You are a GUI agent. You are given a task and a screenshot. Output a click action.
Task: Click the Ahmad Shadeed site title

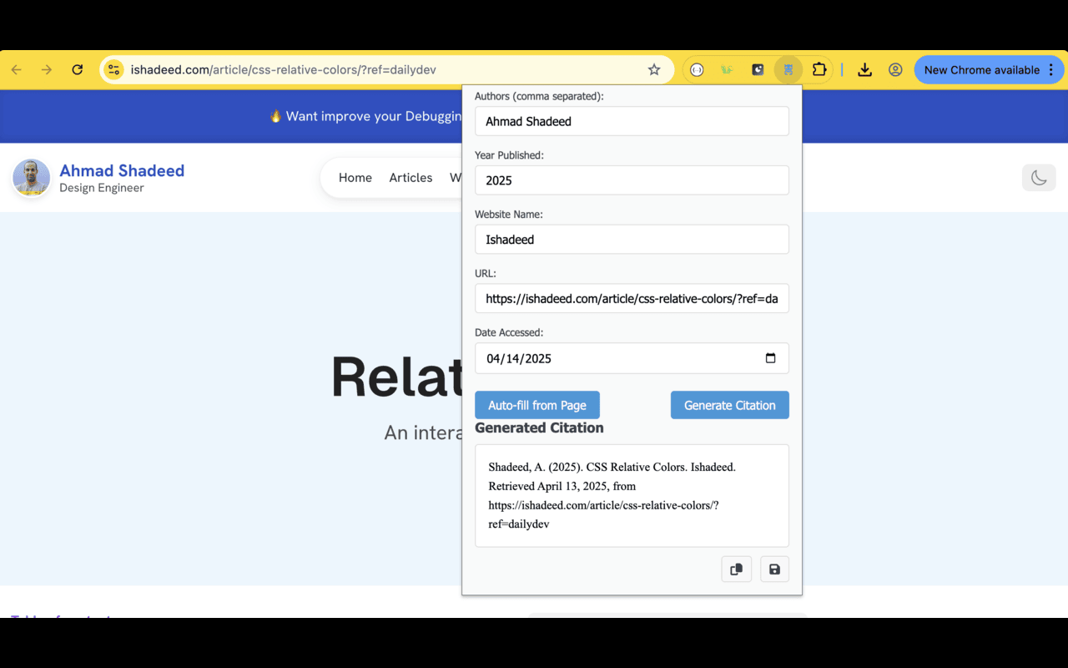coord(122,170)
